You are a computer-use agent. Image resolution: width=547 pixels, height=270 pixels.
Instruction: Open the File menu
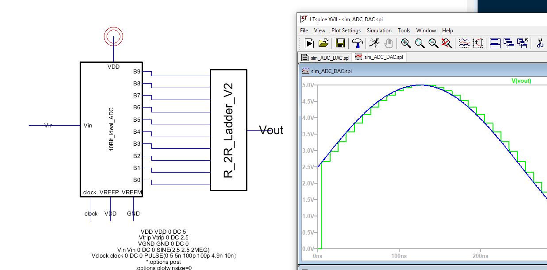pyautogui.click(x=304, y=31)
